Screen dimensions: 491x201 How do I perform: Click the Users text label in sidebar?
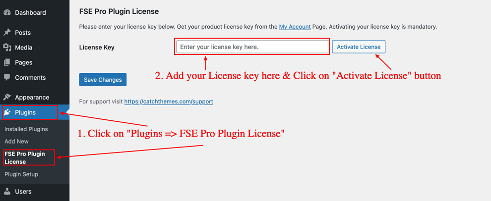[x=23, y=192]
